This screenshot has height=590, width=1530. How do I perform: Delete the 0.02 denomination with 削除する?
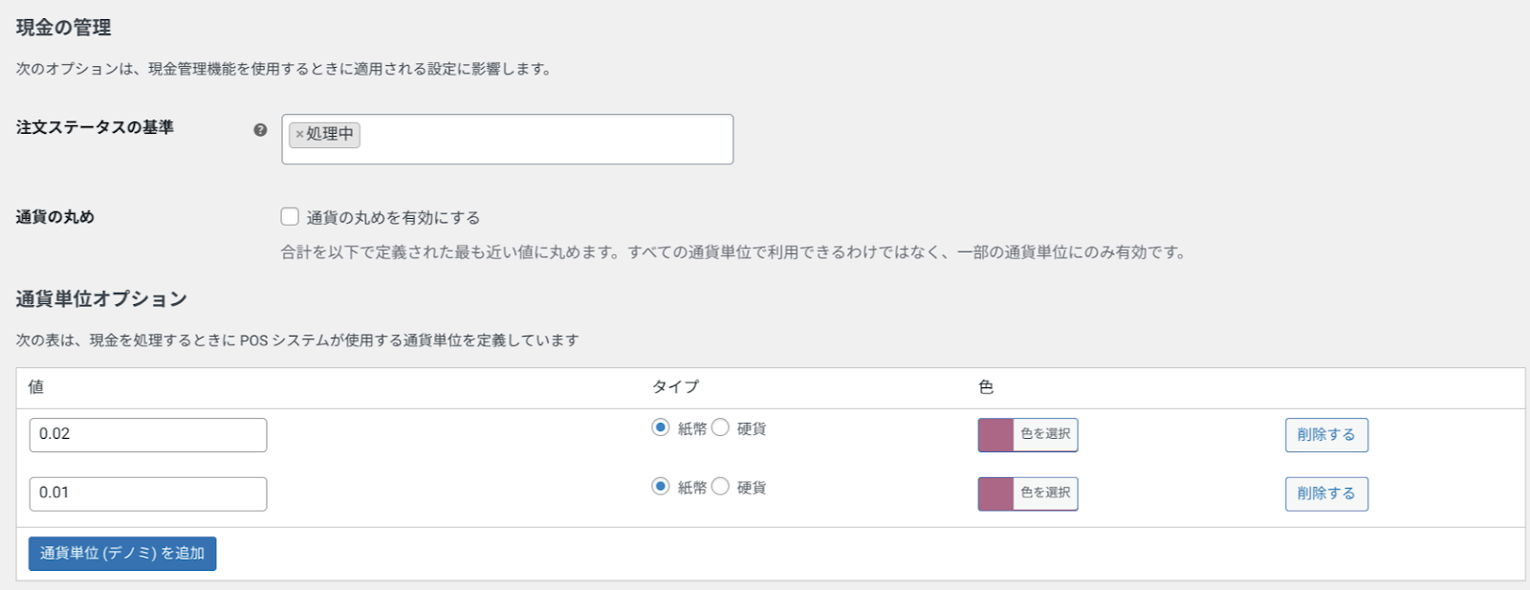[1326, 435]
